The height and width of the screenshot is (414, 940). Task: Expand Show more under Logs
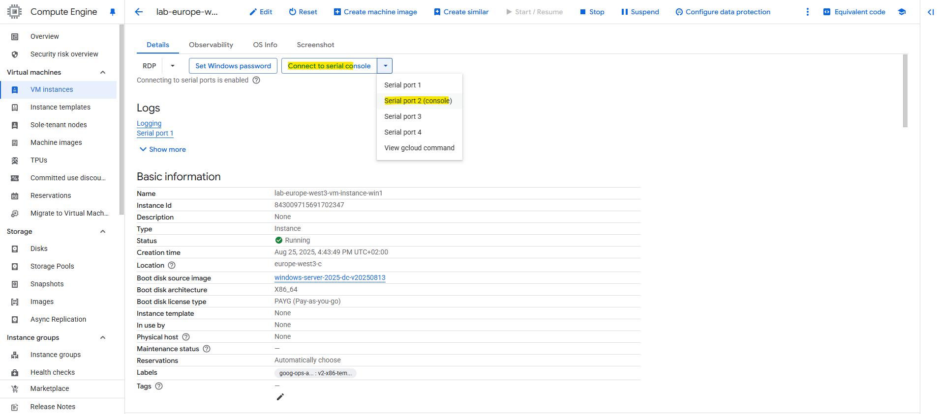click(162, 149)
